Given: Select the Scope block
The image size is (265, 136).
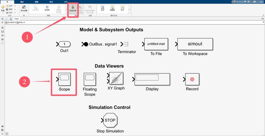Looking at the screenshot, I should 64,79.
